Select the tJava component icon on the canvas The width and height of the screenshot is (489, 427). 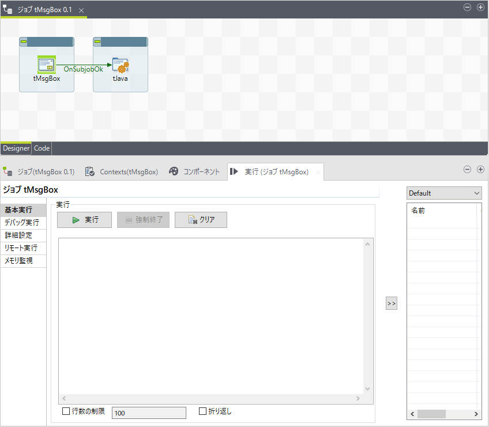[120, 65]
